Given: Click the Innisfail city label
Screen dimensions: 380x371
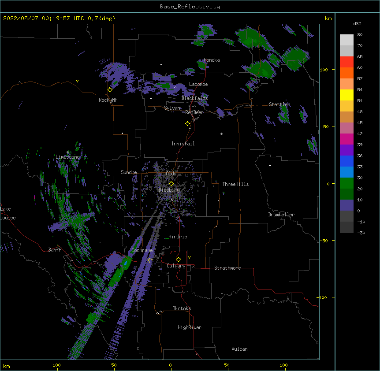Looking at the screenshot, I should 183,144.
